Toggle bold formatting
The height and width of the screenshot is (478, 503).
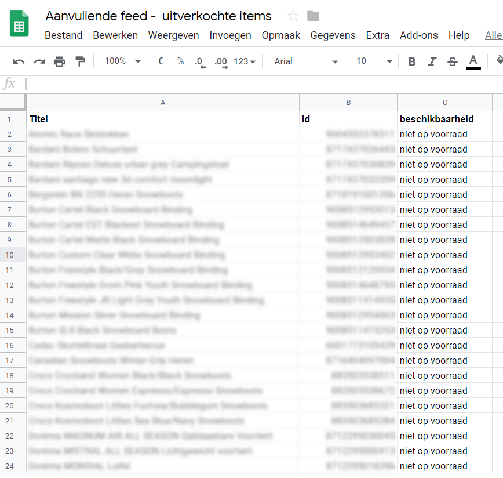pos(411,61)
